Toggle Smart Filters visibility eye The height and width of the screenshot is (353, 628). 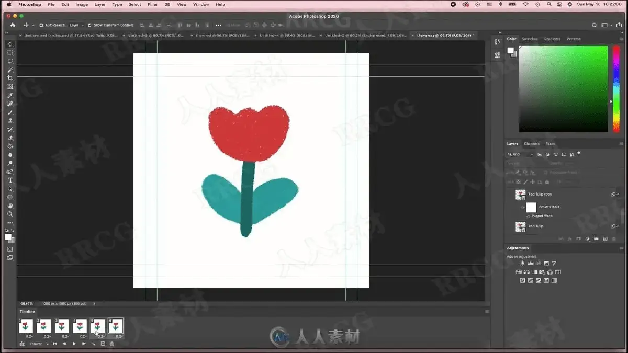(522, 207)
